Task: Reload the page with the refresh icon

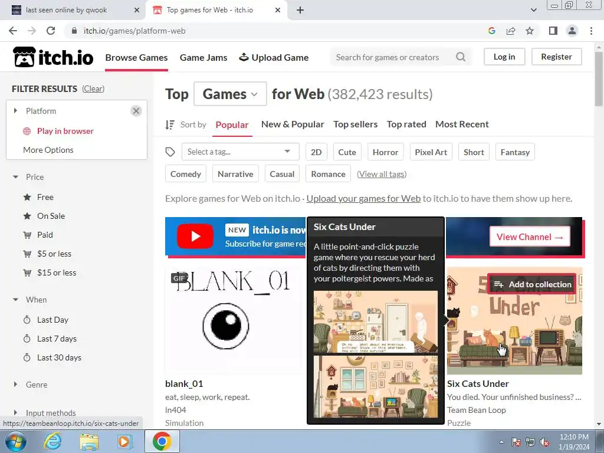Action: [51, 31]
